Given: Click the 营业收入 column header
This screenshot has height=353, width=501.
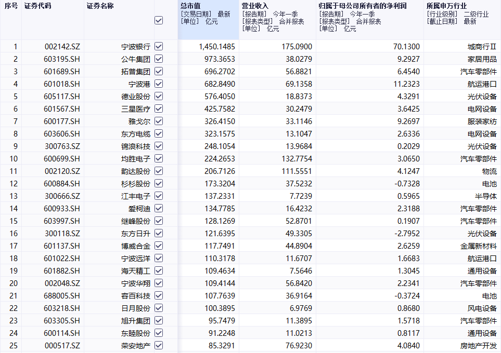Looking at the screenshot, I should (x=255, y=6).
